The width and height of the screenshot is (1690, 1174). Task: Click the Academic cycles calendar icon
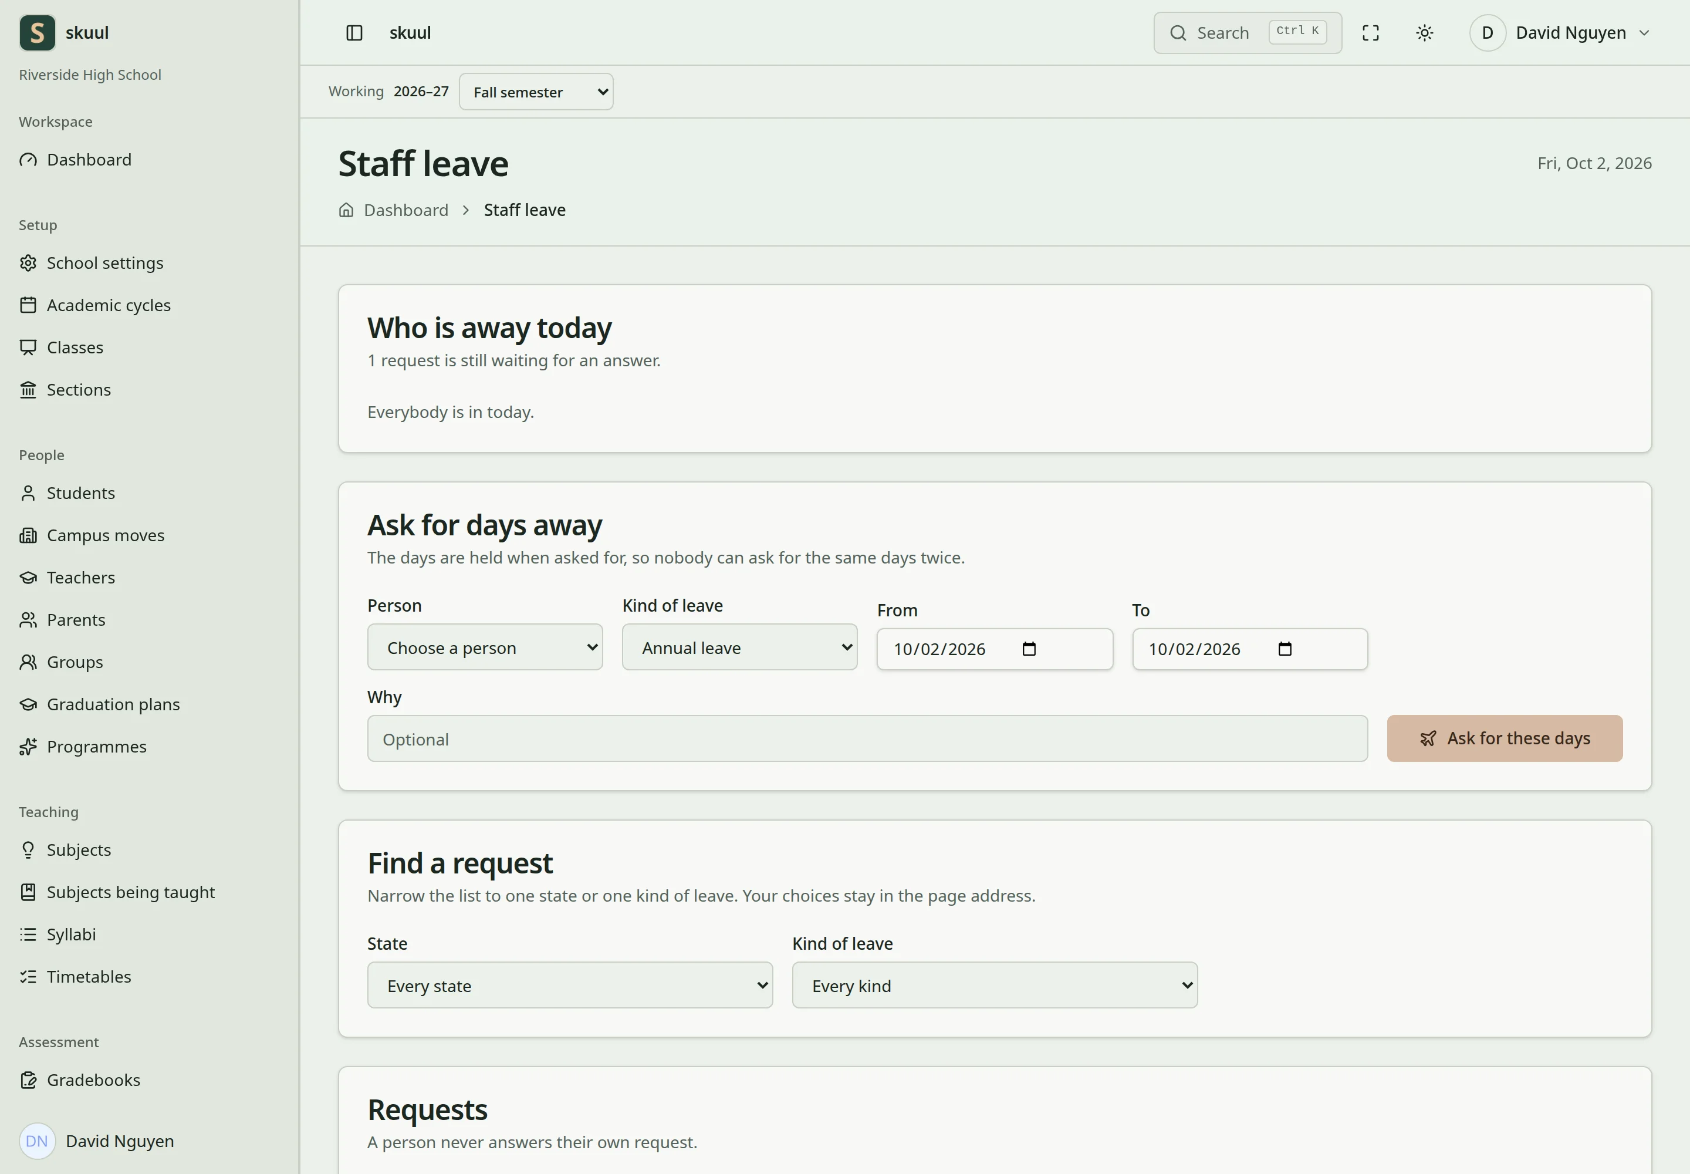[x=28, y=305]
